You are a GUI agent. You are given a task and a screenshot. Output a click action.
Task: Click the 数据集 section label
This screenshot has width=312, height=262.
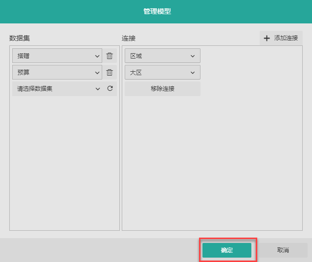(20, 38)
